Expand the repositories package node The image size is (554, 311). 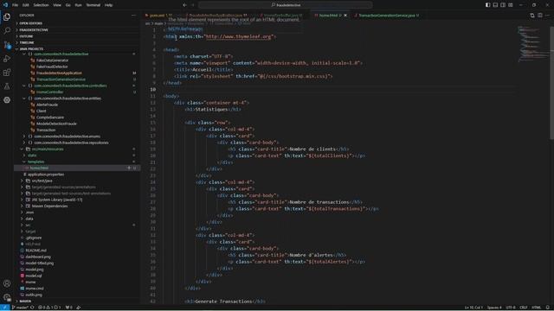[24, 143]
